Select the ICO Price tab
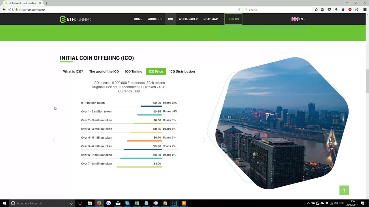Image resolution: width=369 pixels, height=207 pixels. (x=156, y=72)
